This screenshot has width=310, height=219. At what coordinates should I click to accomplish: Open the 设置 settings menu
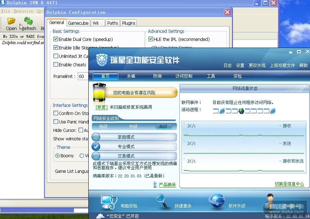(x=240, y=65)
